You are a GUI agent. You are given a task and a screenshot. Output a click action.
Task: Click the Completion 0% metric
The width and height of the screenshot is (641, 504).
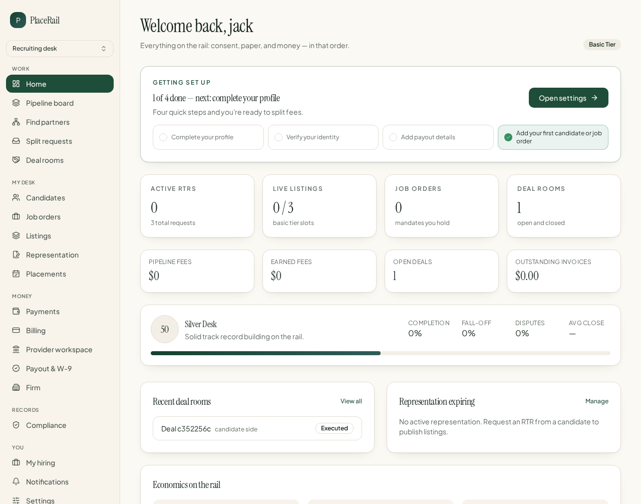(x=429, y=329)
